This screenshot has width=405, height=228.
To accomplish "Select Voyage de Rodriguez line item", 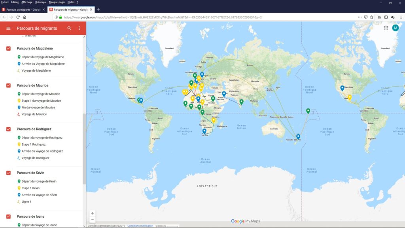I will click(35, 158).
